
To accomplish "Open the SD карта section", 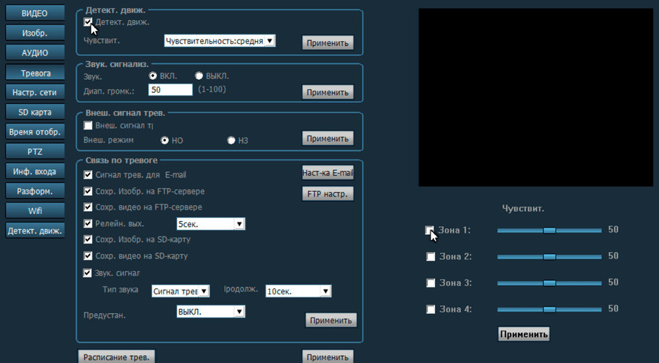I will click(x=35, y=112).
